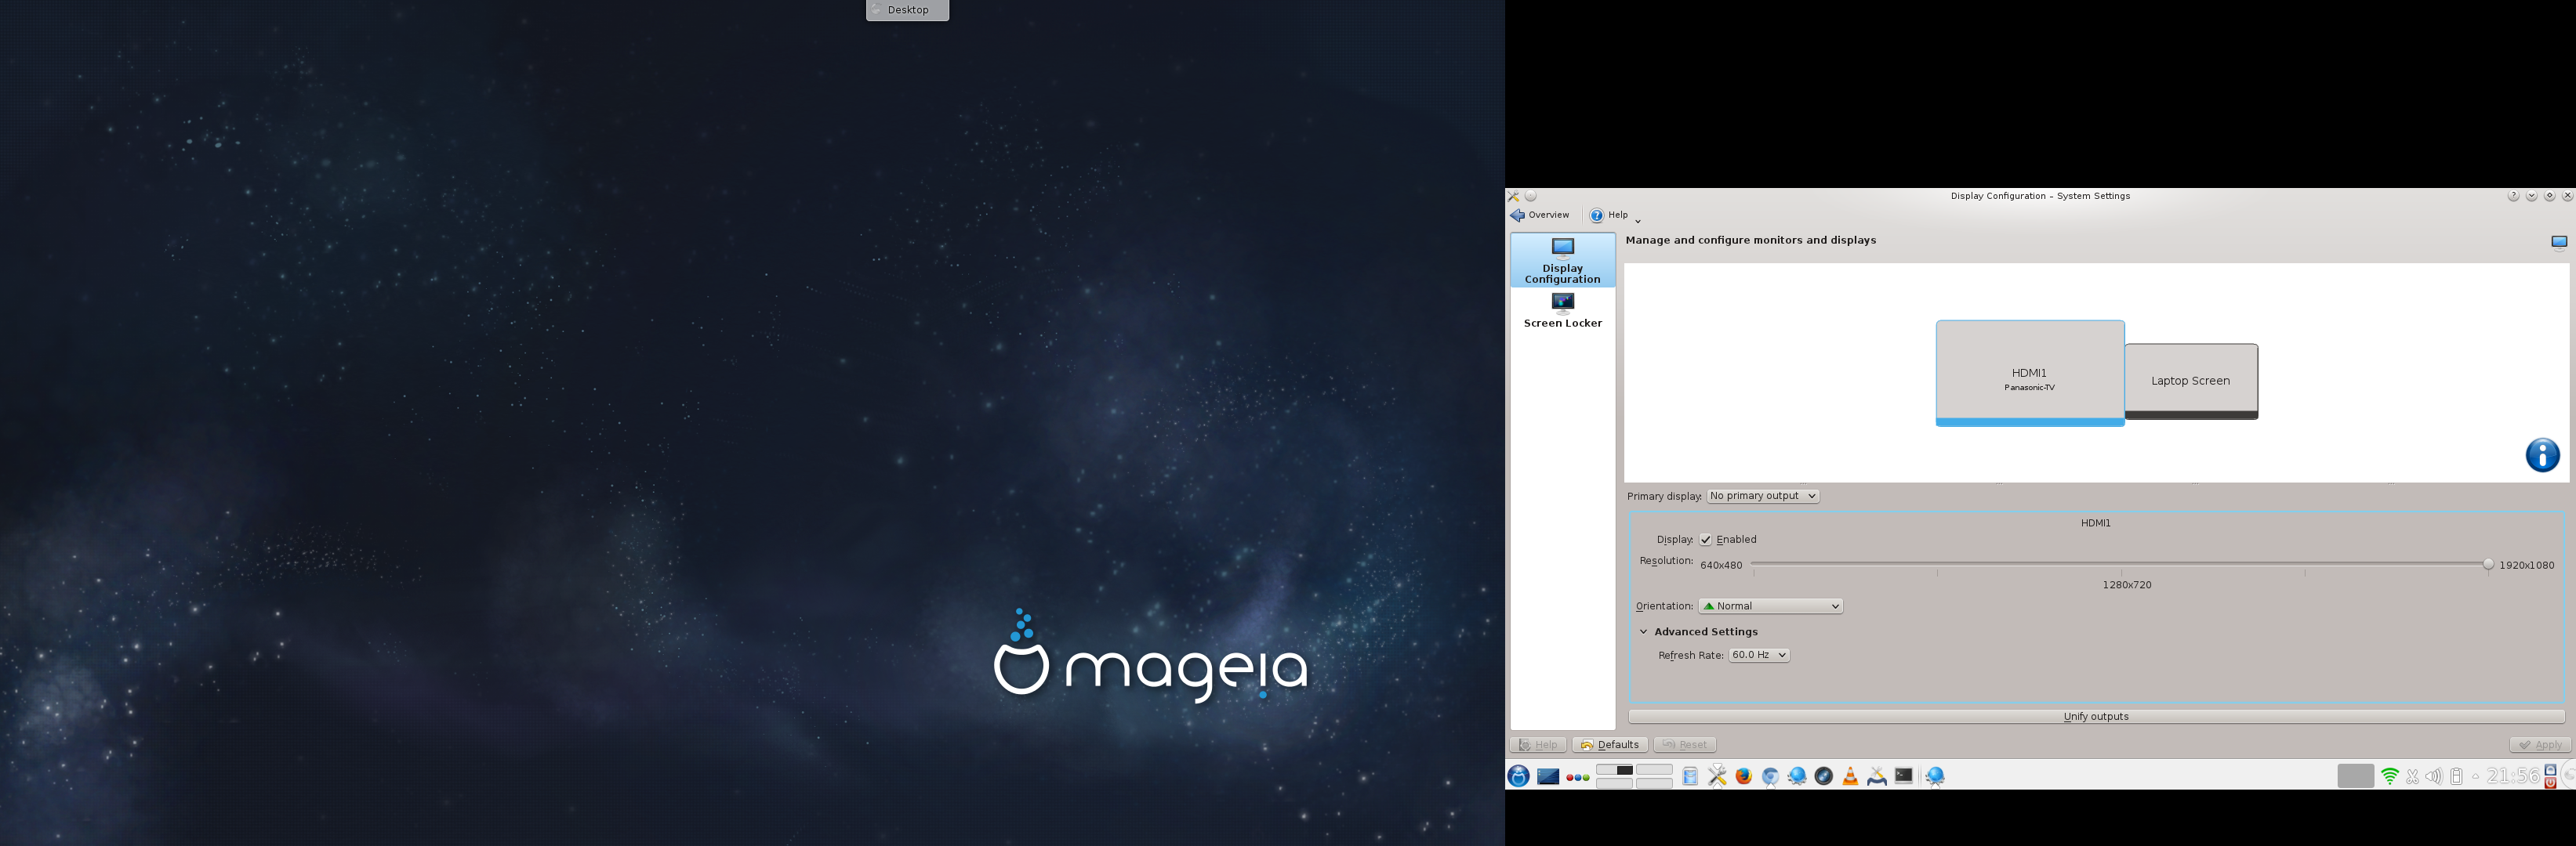Screen dimensions: 2576x846
Task: Click the resolution slider track near 1280x720
Action: pos(2121,564)
